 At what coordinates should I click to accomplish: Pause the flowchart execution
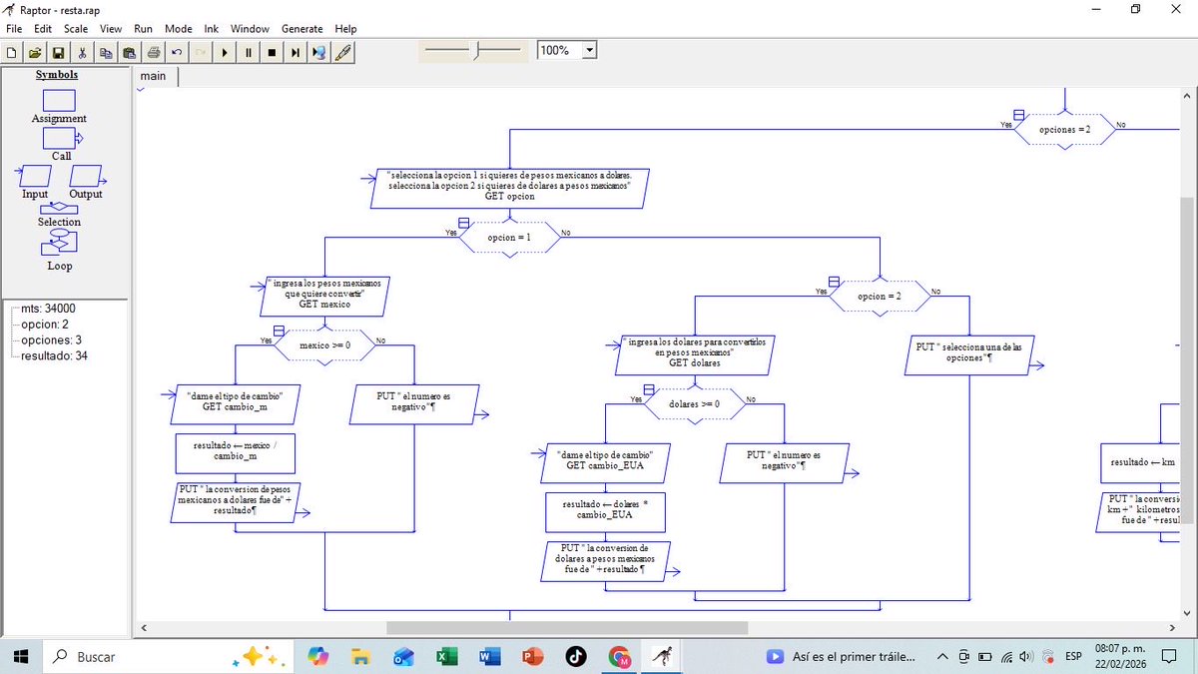(249, 52)
